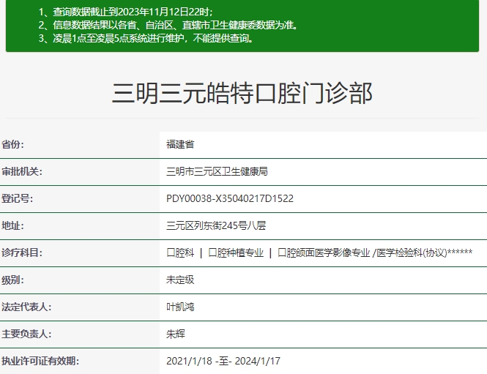Screen dimensions: 487x374
Task: Click the name 朱辉
Action: point(176,334)
